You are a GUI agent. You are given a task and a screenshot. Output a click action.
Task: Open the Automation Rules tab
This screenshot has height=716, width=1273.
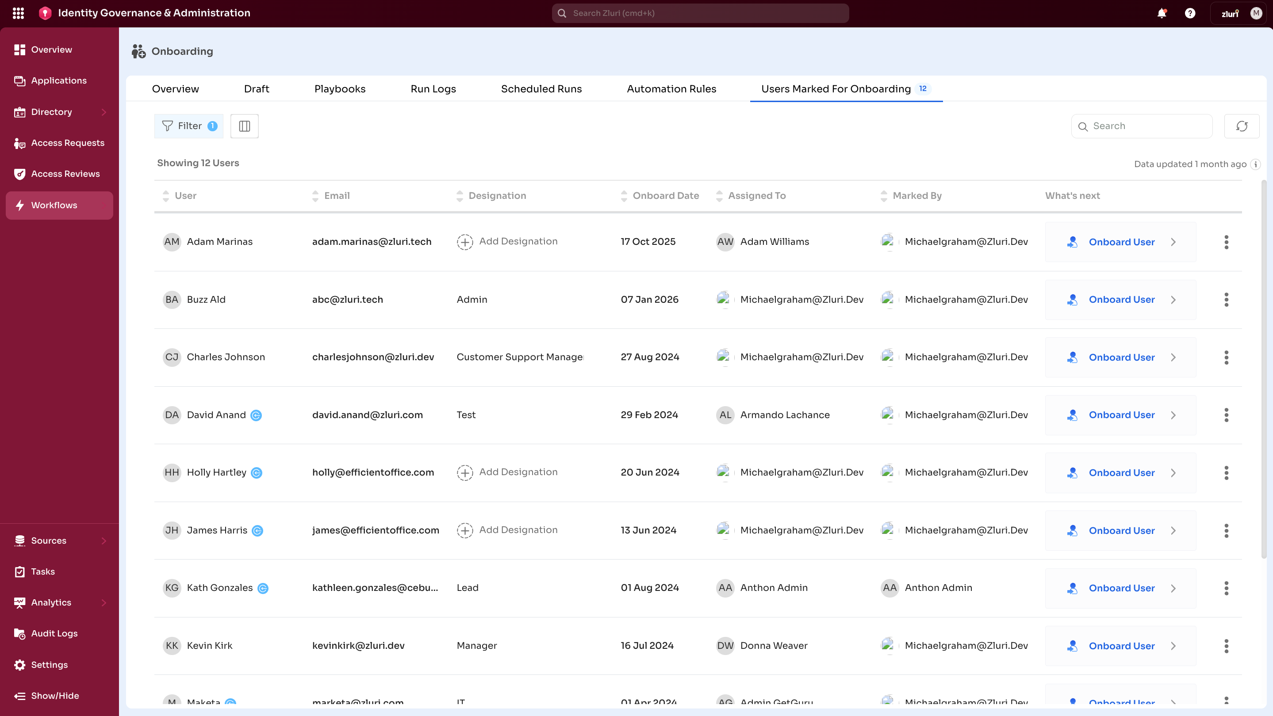click(671, 89)
